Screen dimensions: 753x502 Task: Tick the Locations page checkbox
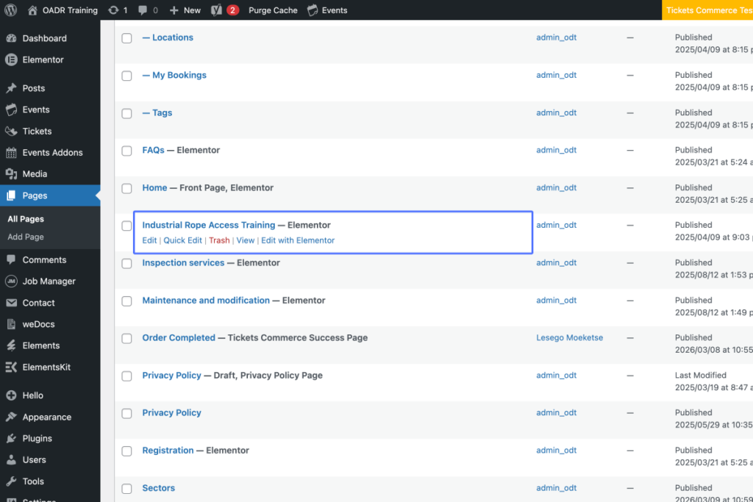click(126, 38)
